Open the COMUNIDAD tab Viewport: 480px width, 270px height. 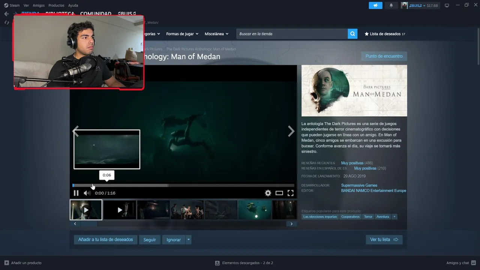tap(96, 13)
